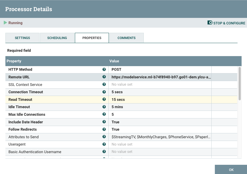
Task: Click the OK button
Action: [x=231, y=170]
